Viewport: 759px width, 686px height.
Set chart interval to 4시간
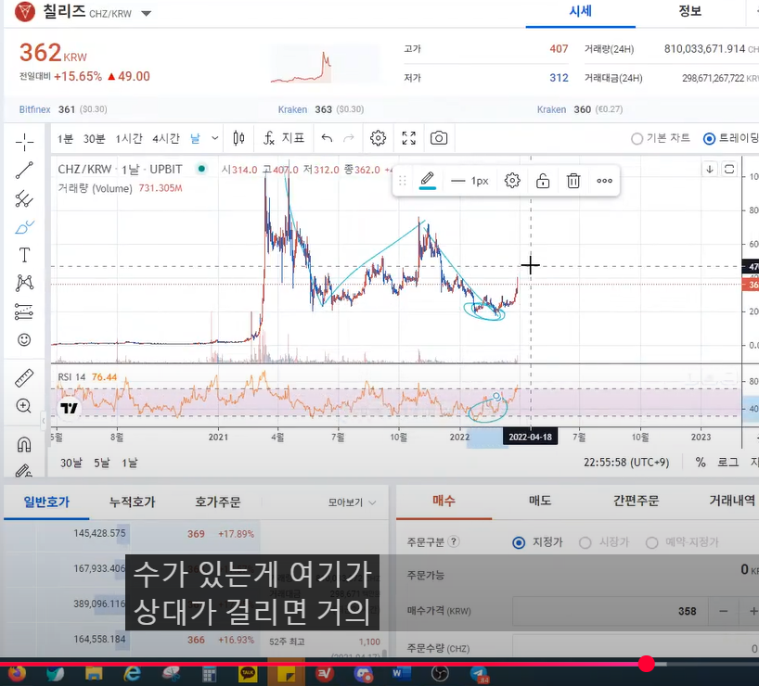point(166,139)
